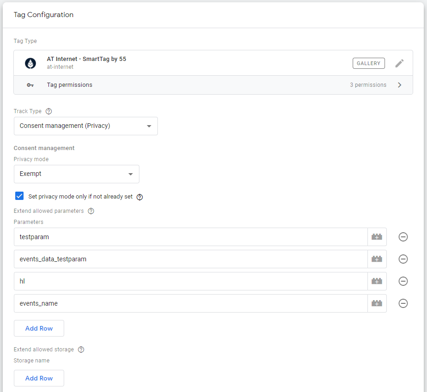Open variable picker for hl parameter

[377, 281]
